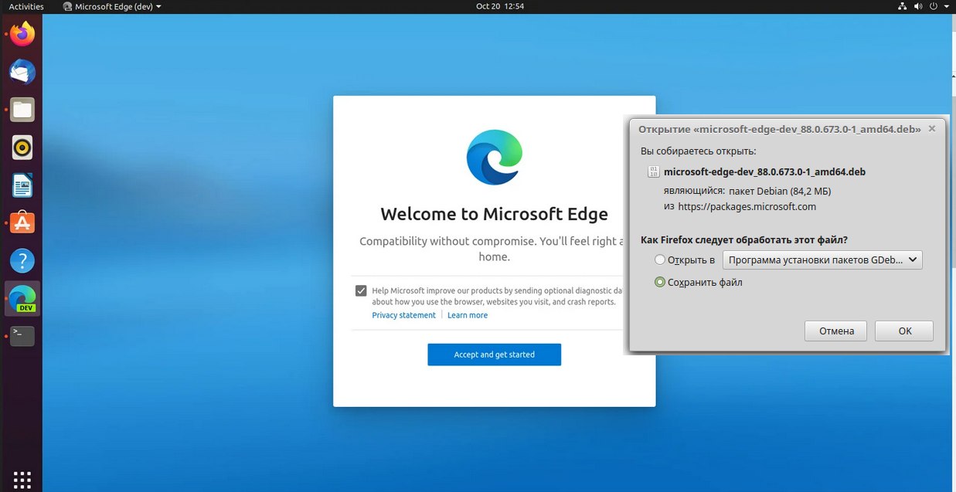956x492 pixels.
Task: Open the clock and calendar menu
Action: click(x=500, y=6)
